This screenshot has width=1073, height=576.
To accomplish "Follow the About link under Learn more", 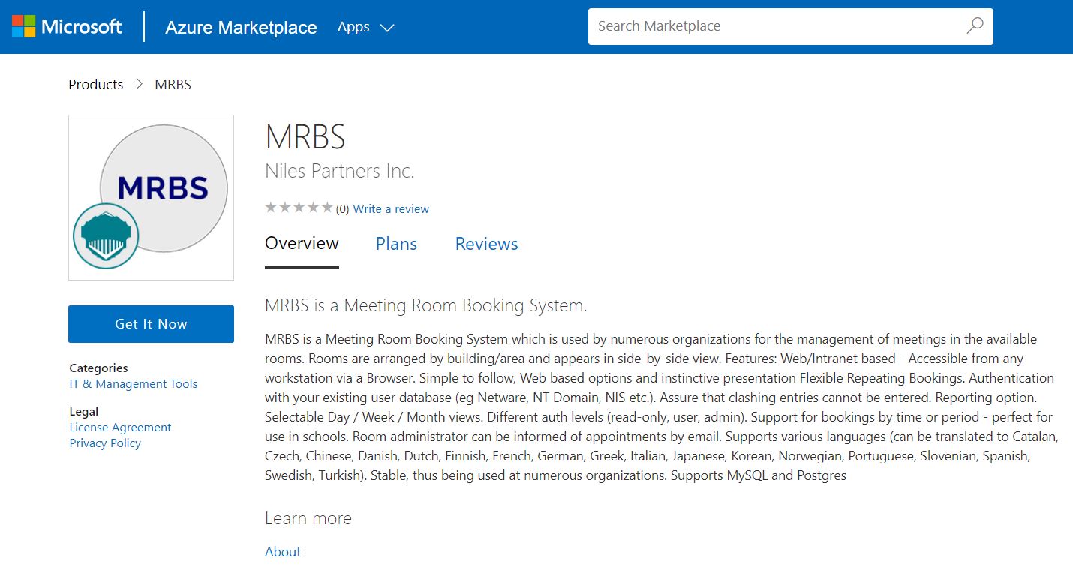I will point(283,552).
